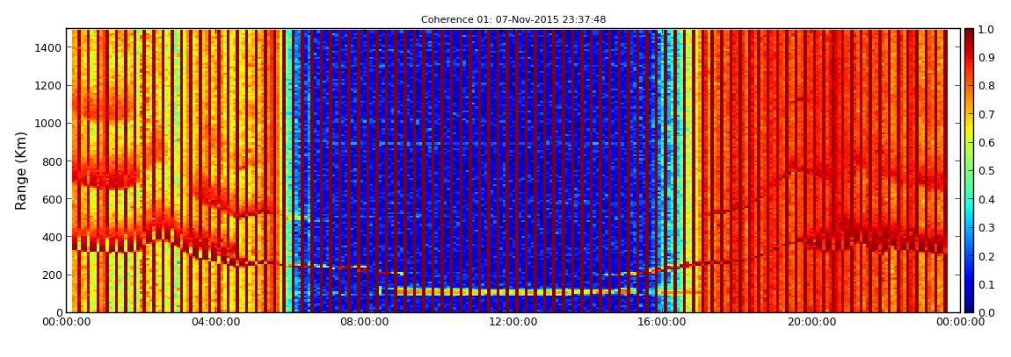Click the 20:00:00 time axis label
Viewport: 1011px width, 357px height.
(811, 322)
